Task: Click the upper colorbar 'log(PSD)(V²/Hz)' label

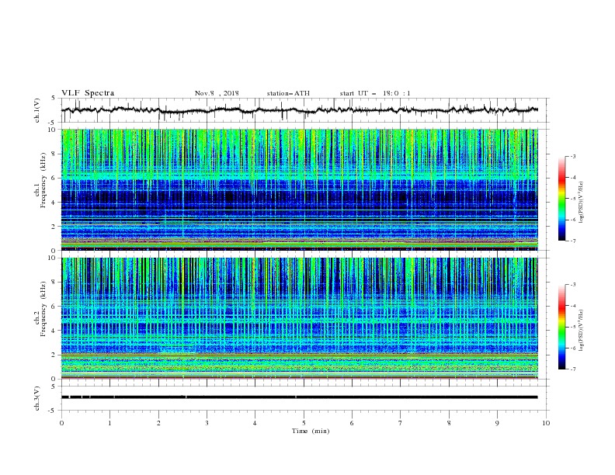Action: click(582, 203)
